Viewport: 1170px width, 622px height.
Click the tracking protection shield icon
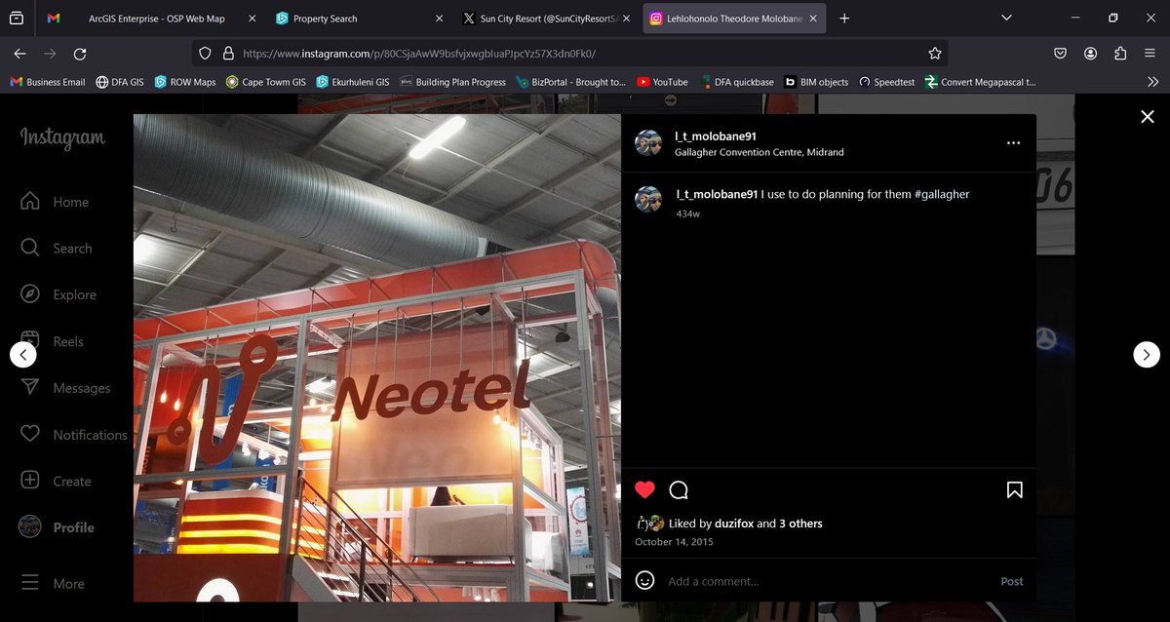(x=204, y=54)
